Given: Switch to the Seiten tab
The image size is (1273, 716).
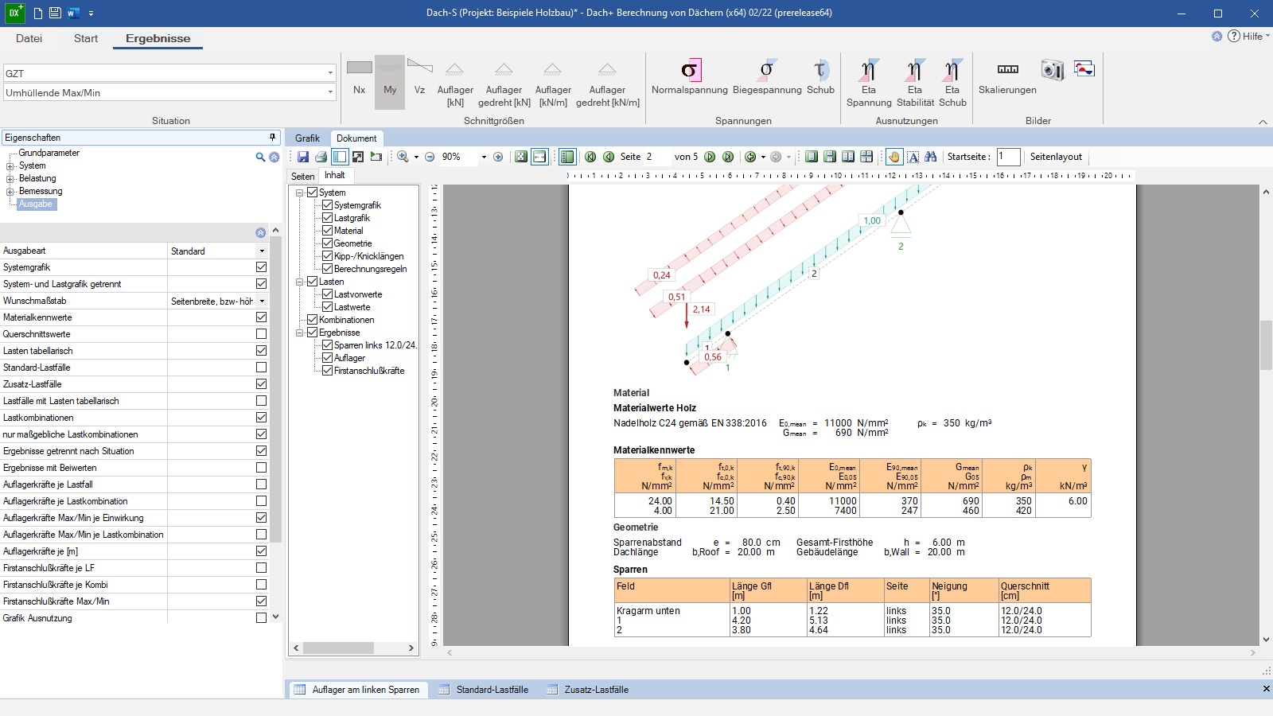Looking at the screenshot, I should 302,176.
